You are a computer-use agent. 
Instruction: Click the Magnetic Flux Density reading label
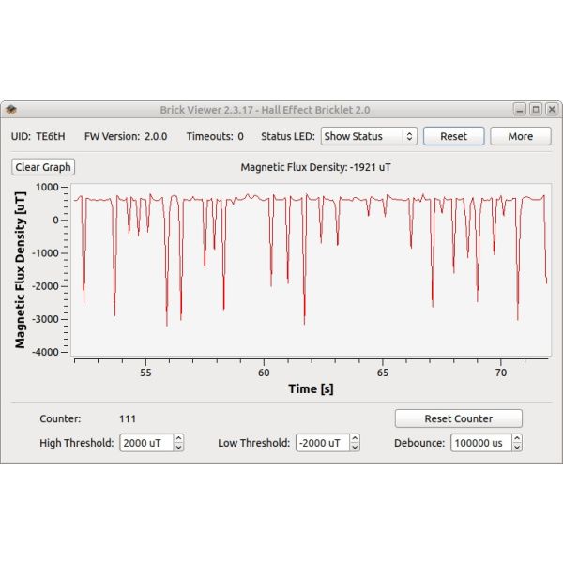click(315, 167)
